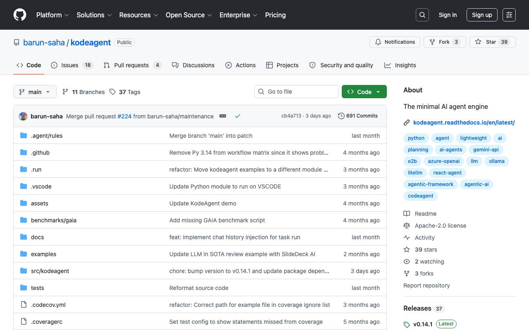The height and width of the screenshot is (330, 529).
Task: Open commit details ellipsis icon
Action: pos(223,116)
